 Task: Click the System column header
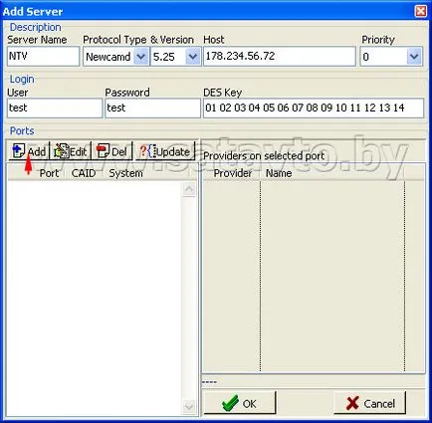pyautogui.click(x=125, y=173)
